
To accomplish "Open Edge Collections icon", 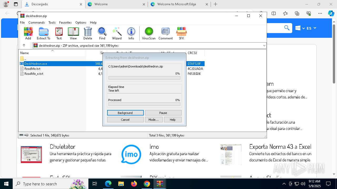I will (x=297, y=13).
